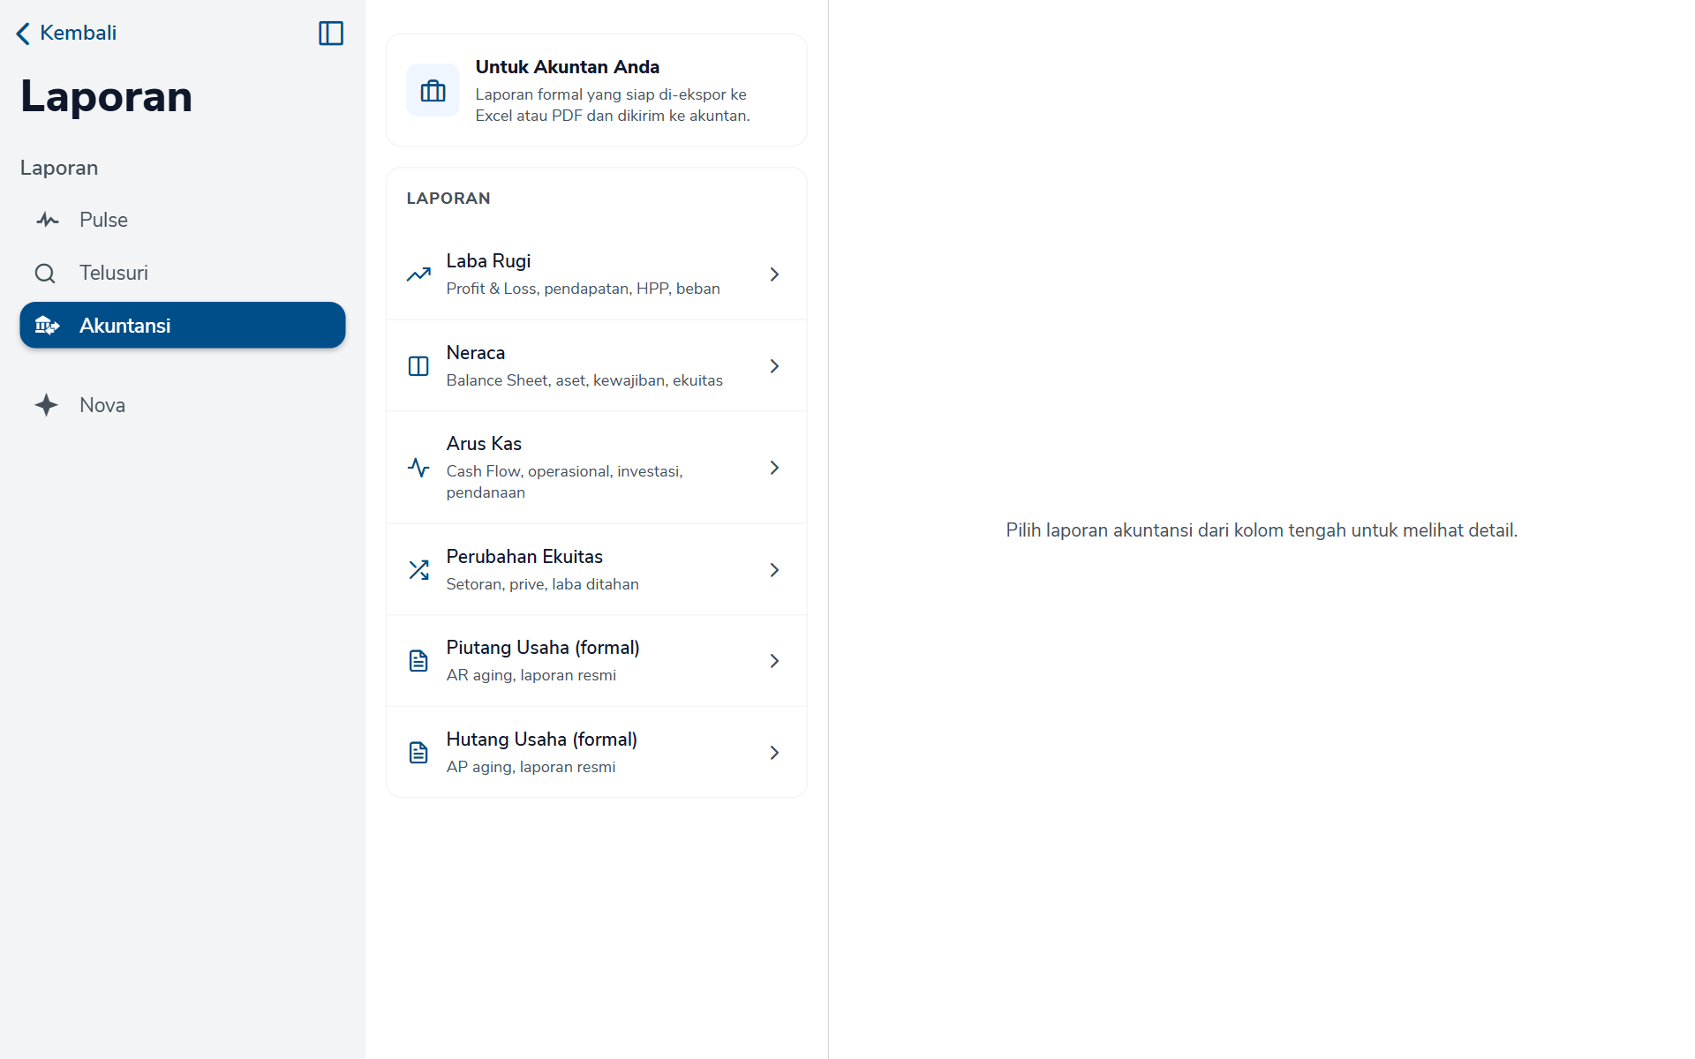Click the shuffle icon beside Perubahan Ekuitas
This screenshot has height=1059, width=1695.
tap(418, 570)
